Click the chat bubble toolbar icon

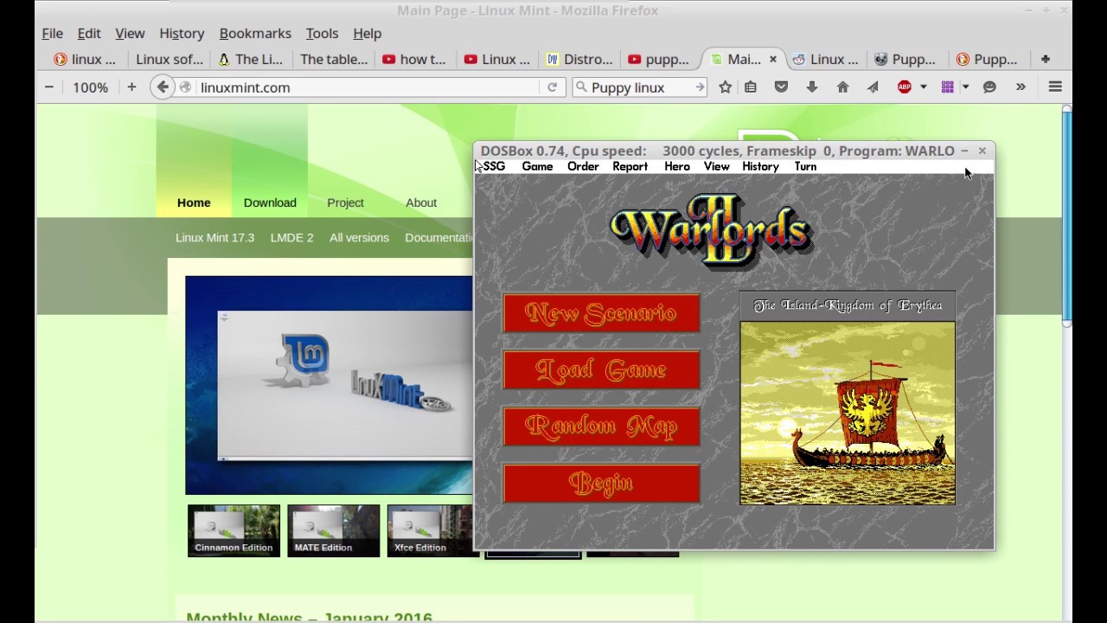(x=989, y=87)
